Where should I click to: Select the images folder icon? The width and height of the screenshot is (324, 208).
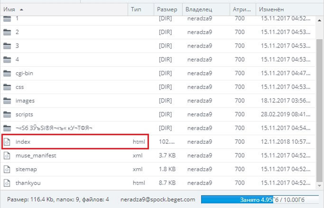pyautogui.click(x=7, y=101)
